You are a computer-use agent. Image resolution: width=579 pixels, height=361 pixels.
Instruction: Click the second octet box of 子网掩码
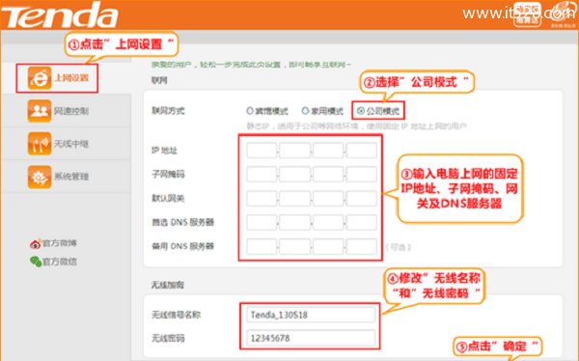(294, 175)
